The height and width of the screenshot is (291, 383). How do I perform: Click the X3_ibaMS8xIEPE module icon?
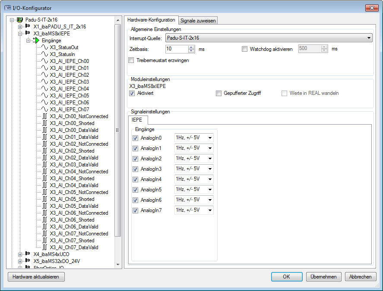(28, 34)
